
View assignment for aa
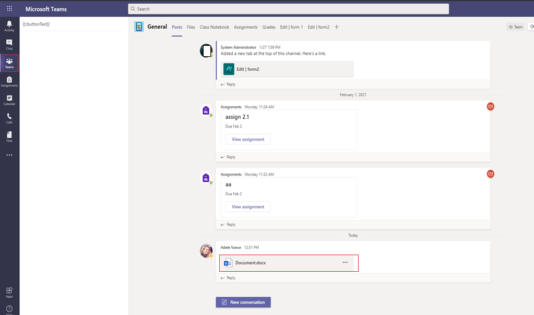coord(248,207)
